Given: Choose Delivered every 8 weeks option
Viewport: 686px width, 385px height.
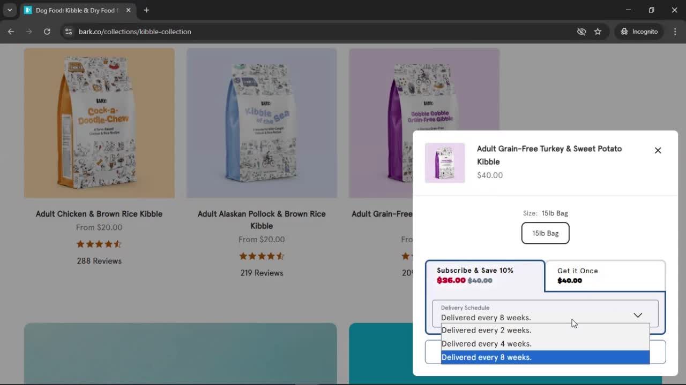Looking at the screenshot, I should pyautogui.click(x=545, y=357).
